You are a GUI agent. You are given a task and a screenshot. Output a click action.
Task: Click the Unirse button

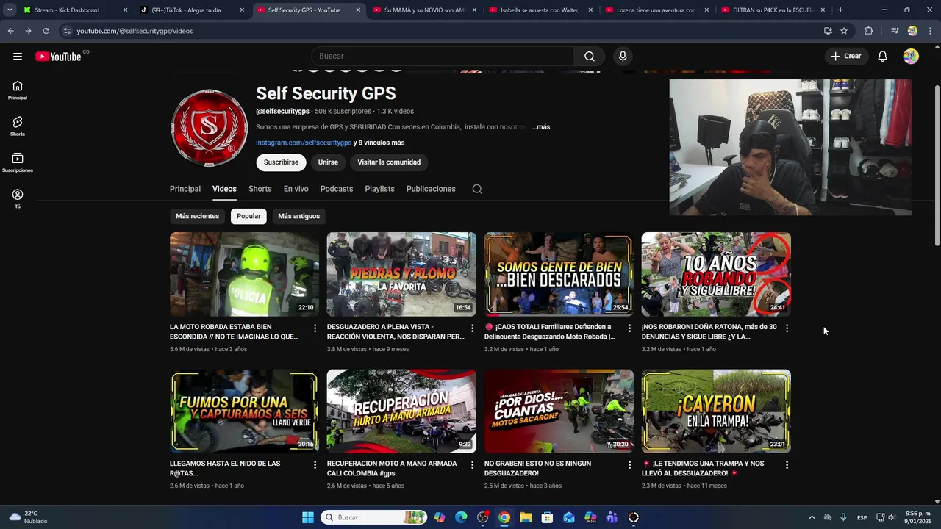coord(328,162)
